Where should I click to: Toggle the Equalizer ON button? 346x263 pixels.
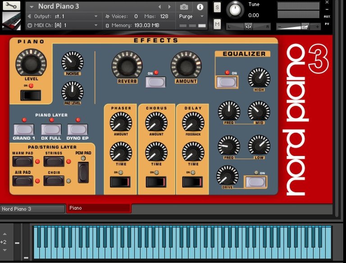tap(227, 82)
